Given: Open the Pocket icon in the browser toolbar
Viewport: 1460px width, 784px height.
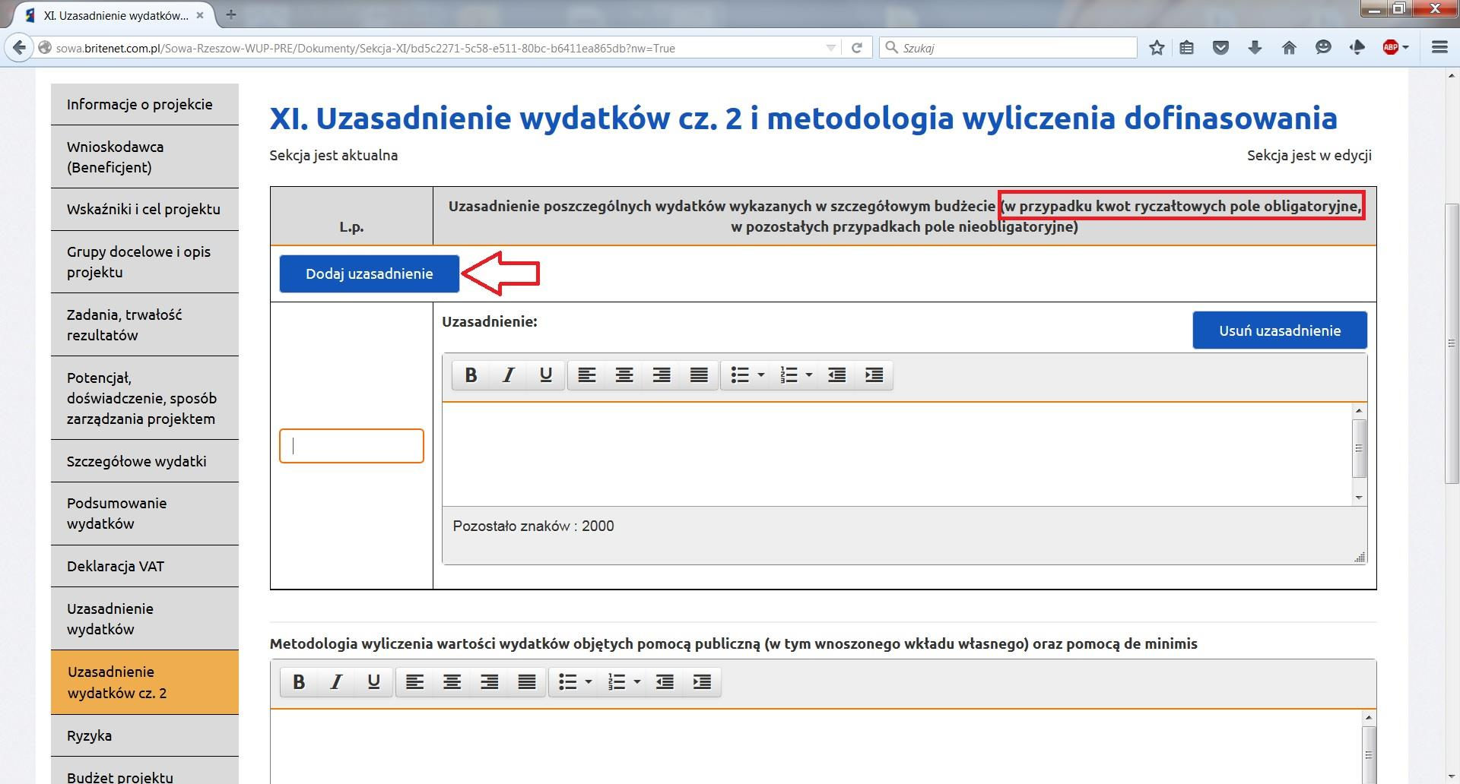Looking at the screenshot, I should [x=1220, y=48].
